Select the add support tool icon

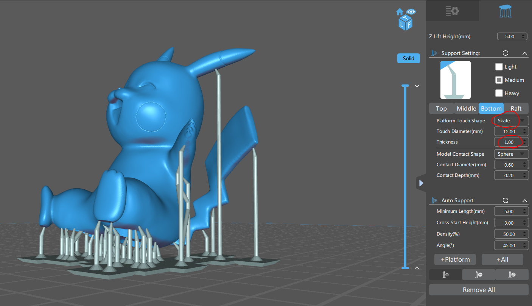pos(445,275)
